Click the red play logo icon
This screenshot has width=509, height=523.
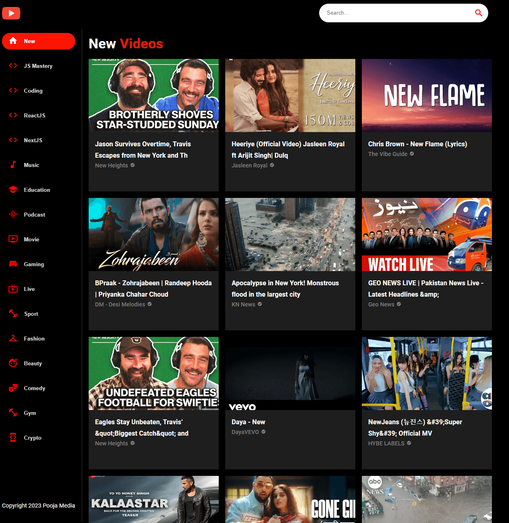point(11,13)
